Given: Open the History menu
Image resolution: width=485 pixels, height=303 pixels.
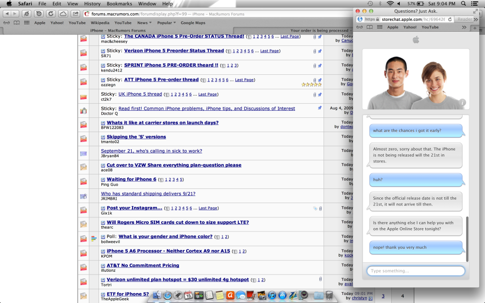Looking at the screenshot, I should click(92, 3).
